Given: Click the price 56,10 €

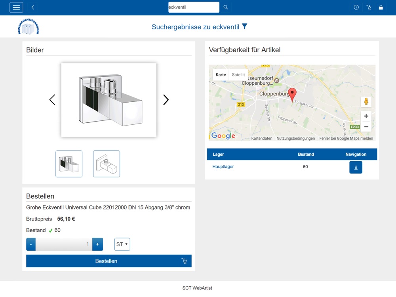Looking at the screenshot, I should 66,219.
